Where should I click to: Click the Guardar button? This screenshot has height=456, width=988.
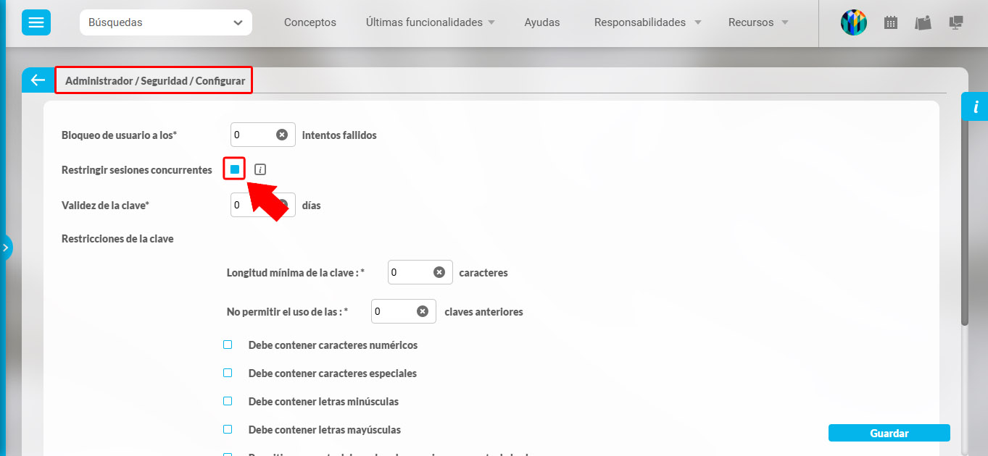(889, 432)
